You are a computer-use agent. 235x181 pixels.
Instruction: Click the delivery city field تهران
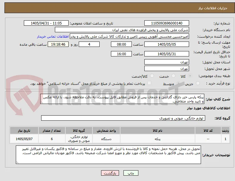tap(166, 68)
